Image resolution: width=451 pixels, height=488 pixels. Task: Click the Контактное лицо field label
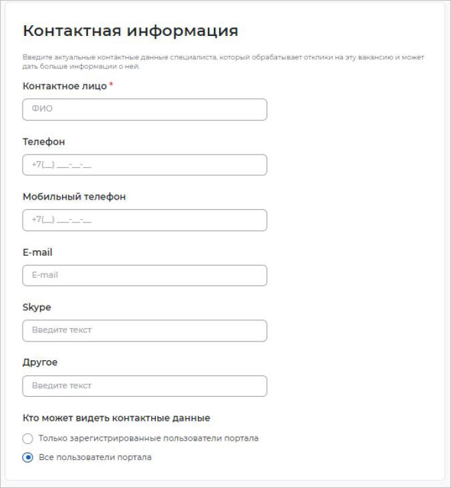pyautogui.click(x=65, y=87)
